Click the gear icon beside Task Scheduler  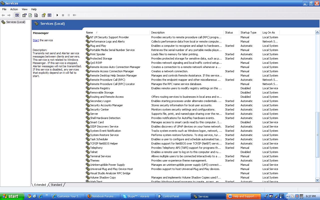pyautogui.click(x=87, y=139)
